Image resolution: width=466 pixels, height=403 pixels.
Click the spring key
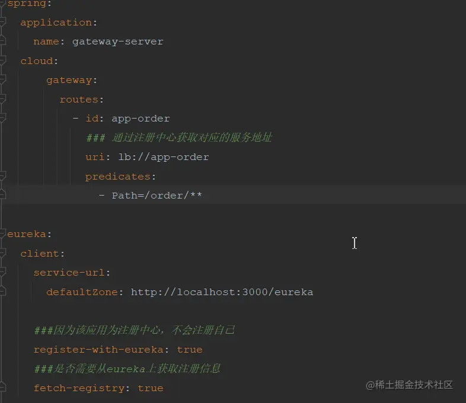(x=26, y=4)
